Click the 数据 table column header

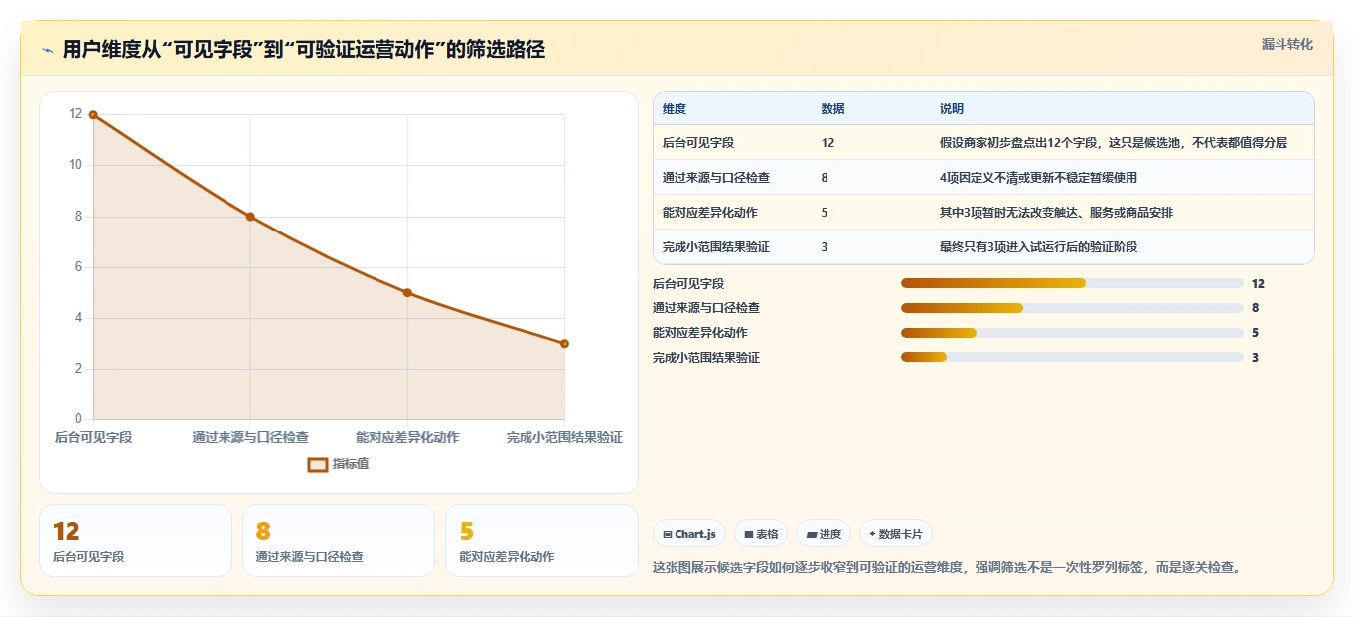[x=833, y=109]
